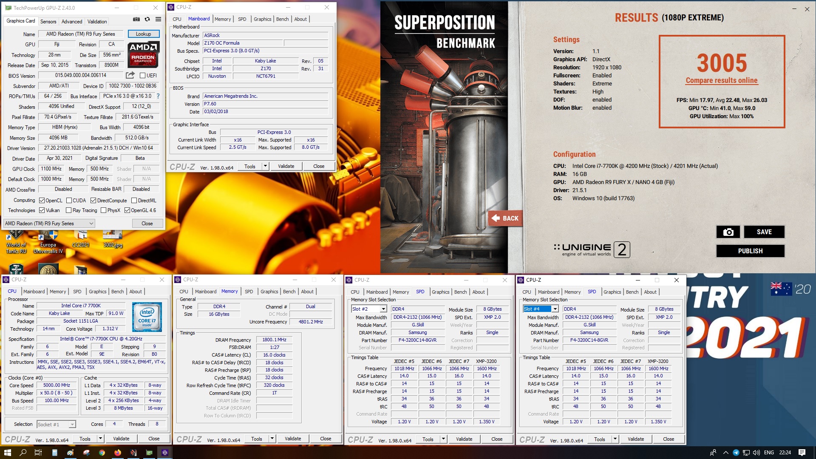Open World of Tanks RU desktop shortcut
Screen dimensions: 816x459
pos(16,241)
